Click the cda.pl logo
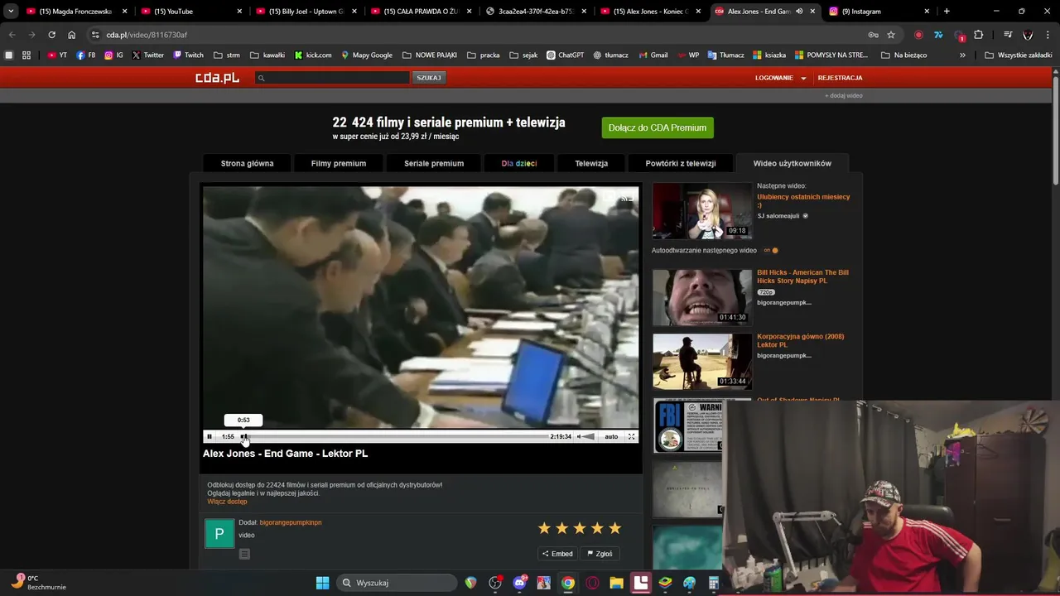1060x596 pixels. (217, 78)
